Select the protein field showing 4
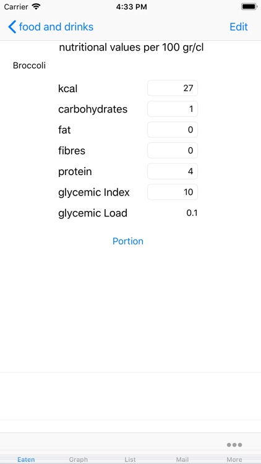This screenshot has width=261, height=464. tap(173, 171)
